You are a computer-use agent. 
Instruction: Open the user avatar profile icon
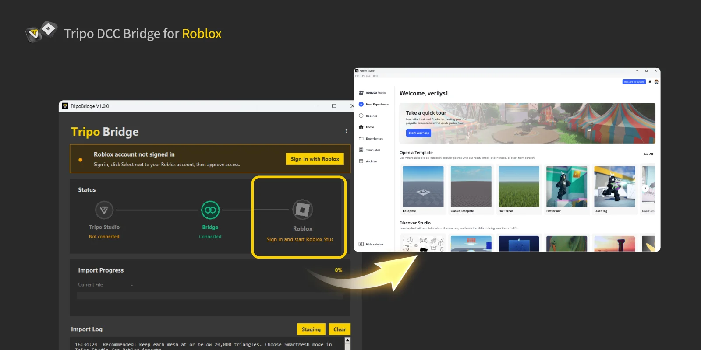pyautogui.click(x=656, y=81)
